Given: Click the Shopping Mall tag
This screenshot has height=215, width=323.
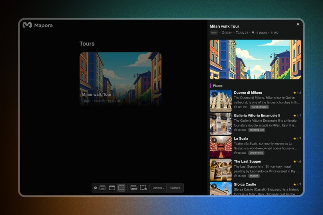Looking at the screenshot, I should point(256,130).
